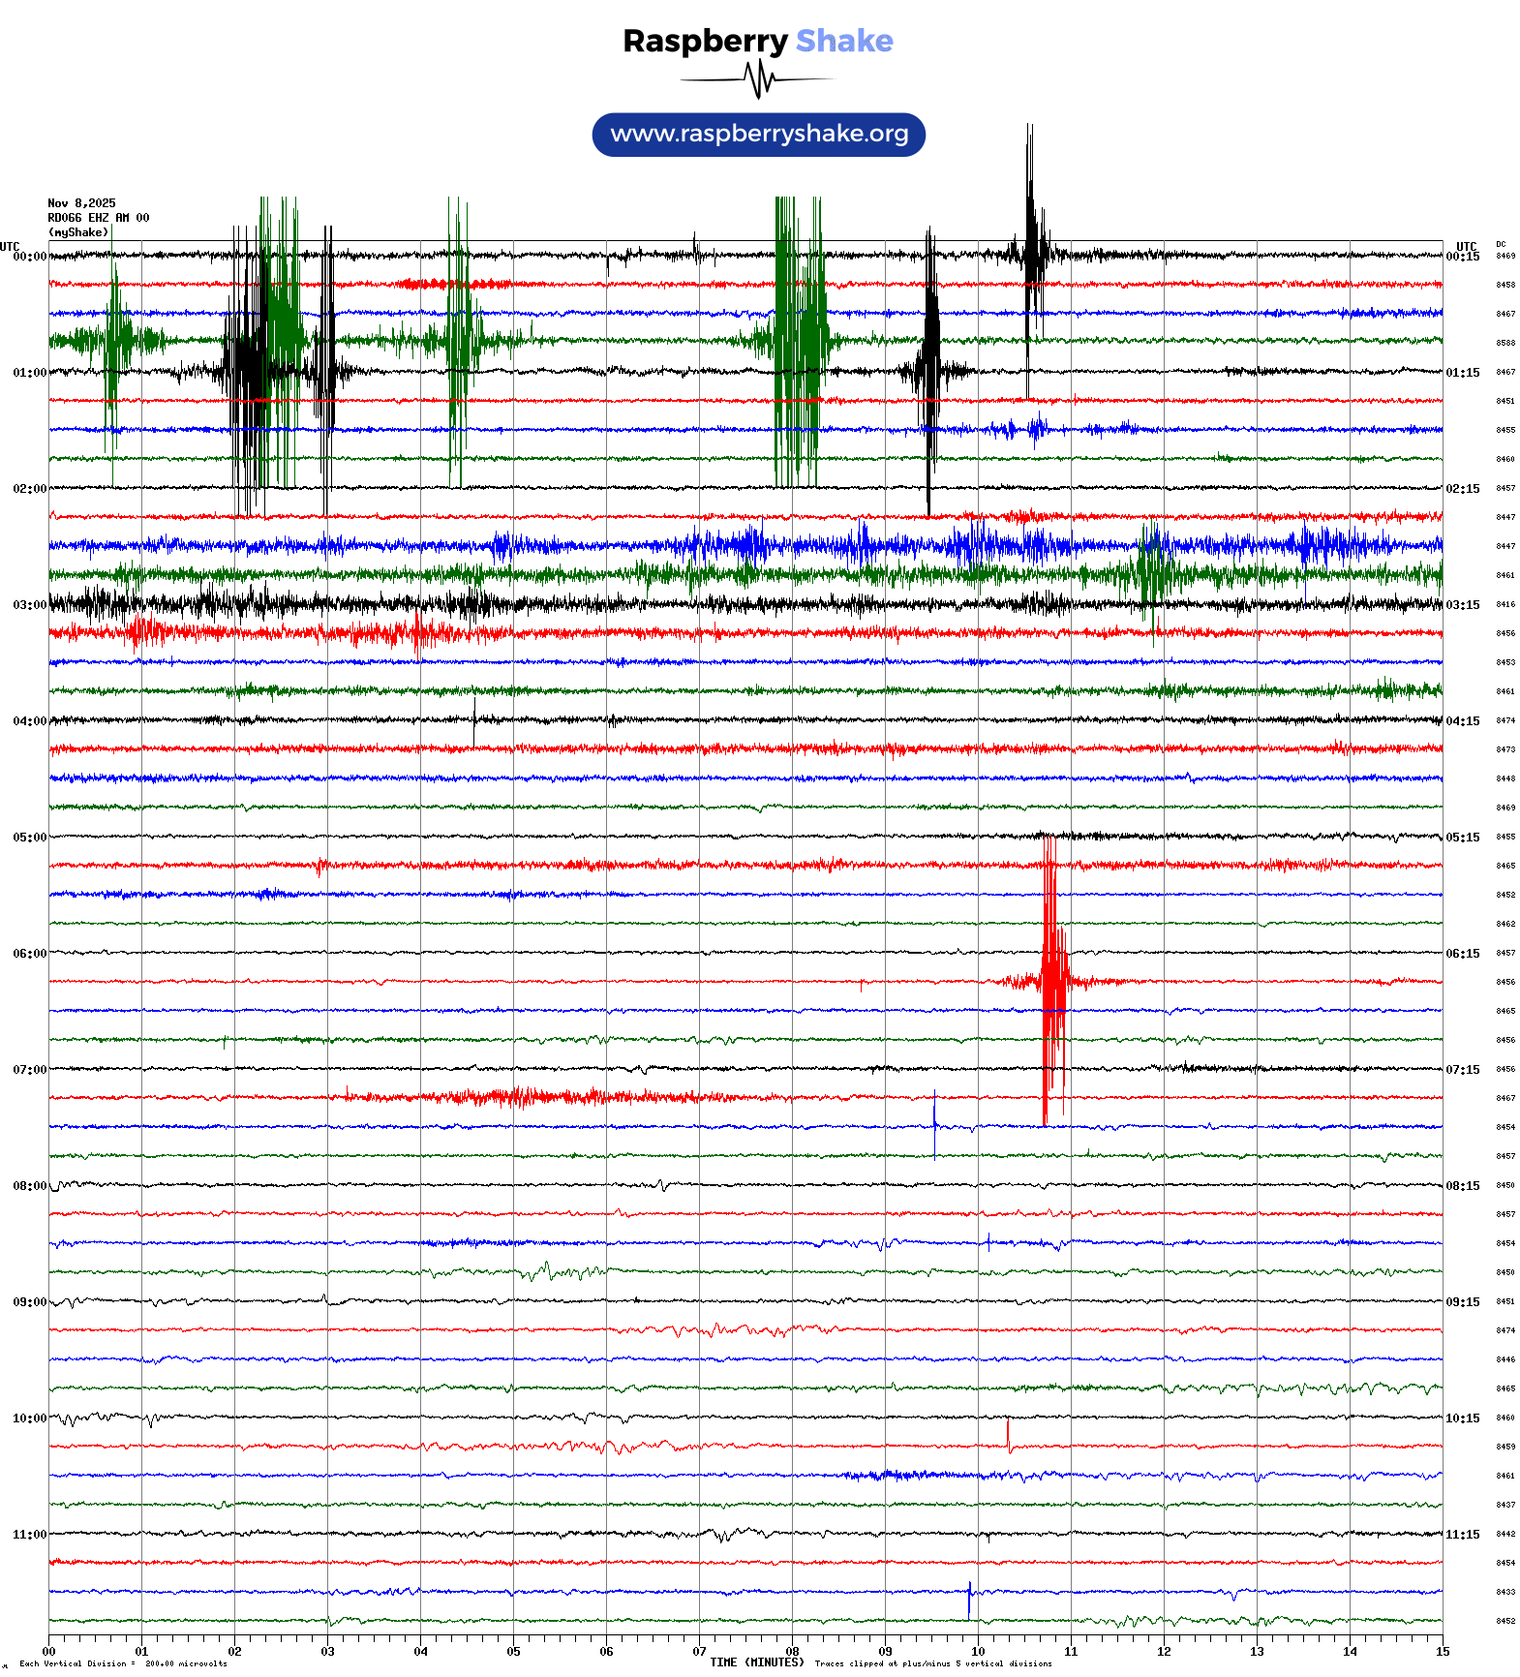Click the TIME (MINUTES) axis title
Screen dimensions: 1520x1677
(x=756, y=1662)
